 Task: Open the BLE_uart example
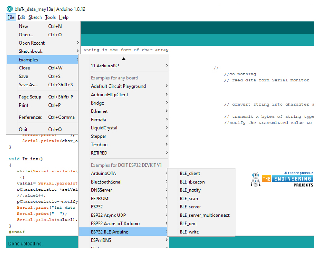(x=201, y=223)
